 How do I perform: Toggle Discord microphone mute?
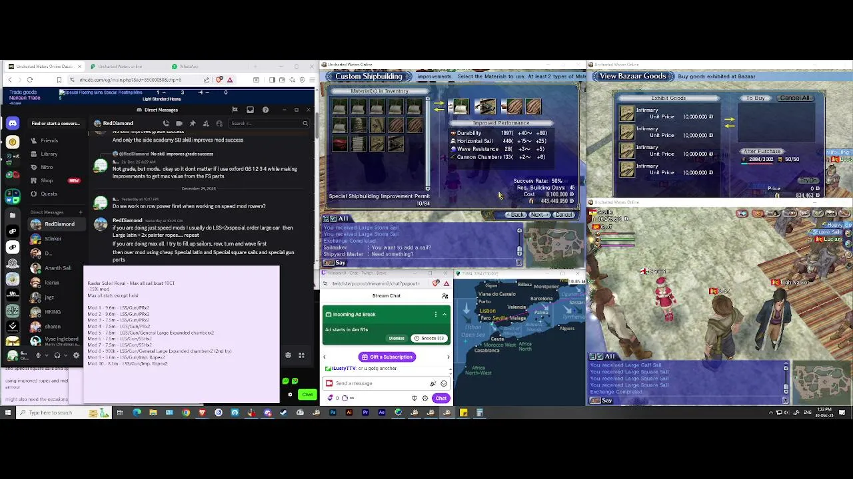pyautogui.click(x=39, y=355)
